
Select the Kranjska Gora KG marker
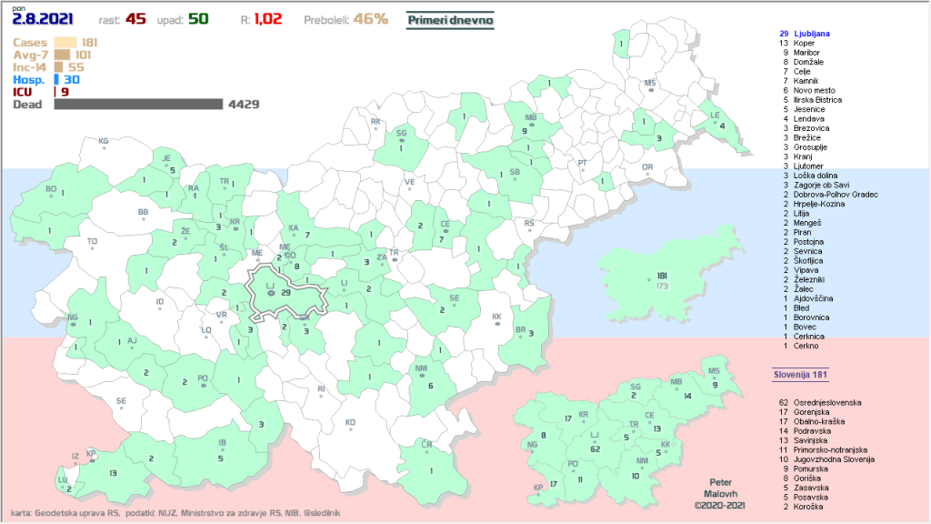pyautogui.click(x=103, y=145)
